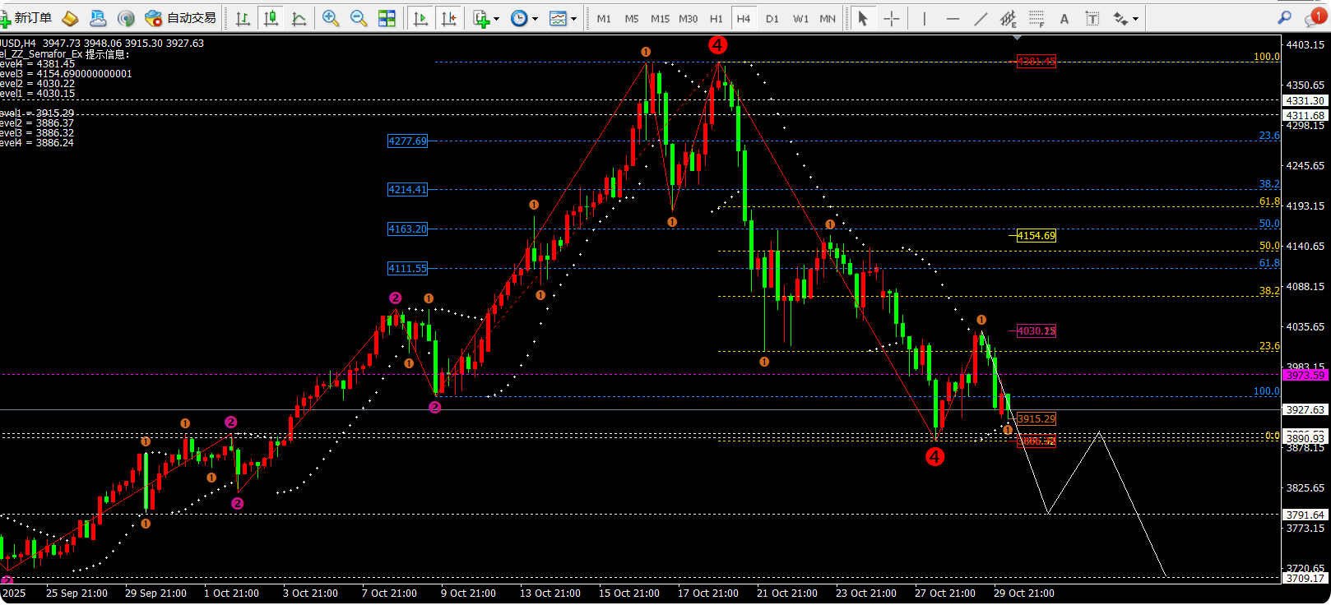This screenshot has height=605, width=1331.
Task: Toggle chart Auto Scroll button
Action: pos(421,18)
